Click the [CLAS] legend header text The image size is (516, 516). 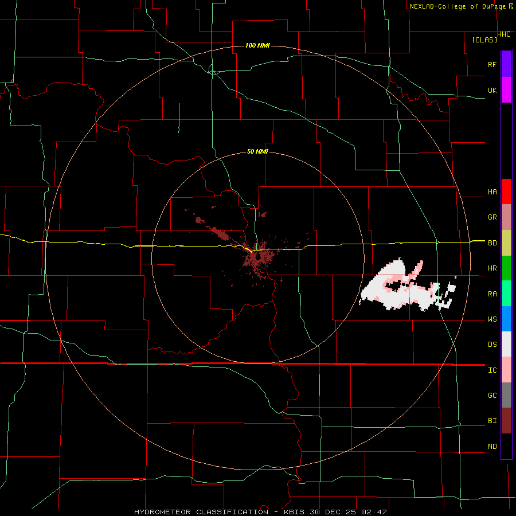point(484,40)
